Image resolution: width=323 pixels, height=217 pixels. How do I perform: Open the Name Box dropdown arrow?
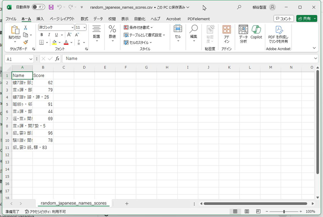point(31,59)
